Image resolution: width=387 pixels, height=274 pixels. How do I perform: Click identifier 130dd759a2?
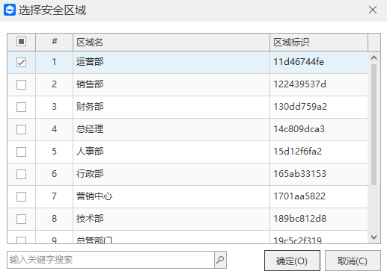300,107
